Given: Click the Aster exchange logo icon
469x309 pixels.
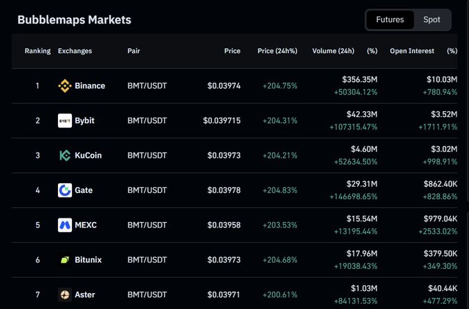Looking at the screenshot, I should click(x=65, y=294).
